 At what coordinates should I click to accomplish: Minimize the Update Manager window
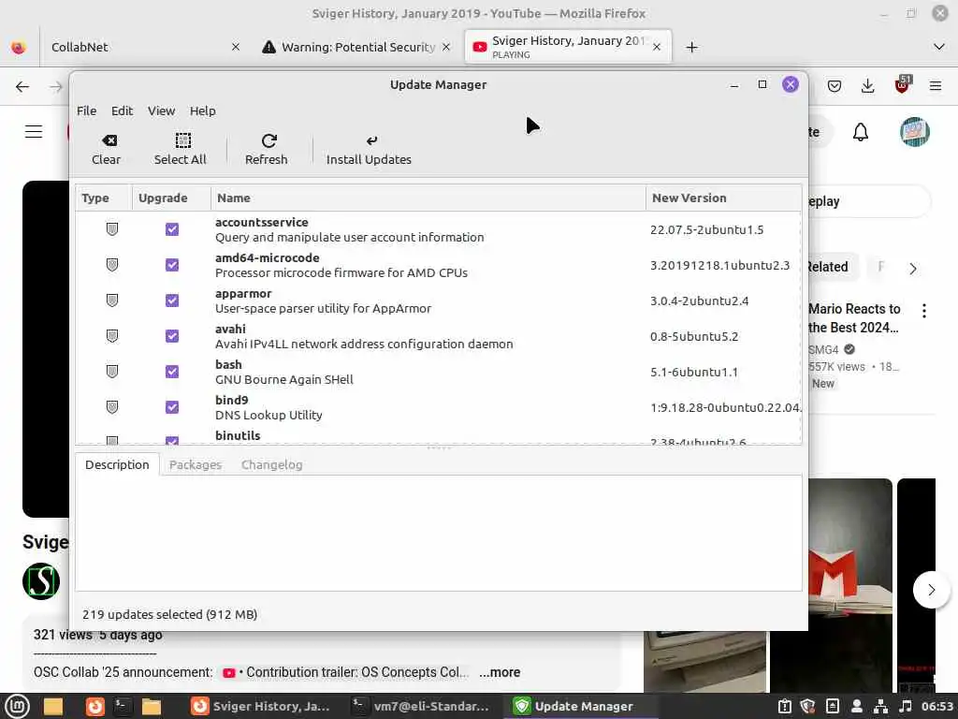click(x=734, y=85)
